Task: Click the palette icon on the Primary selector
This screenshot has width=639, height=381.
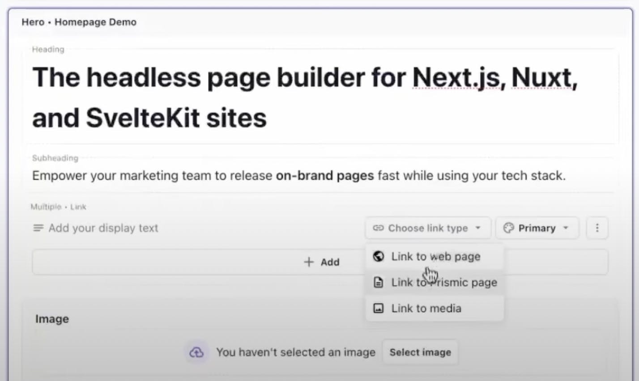Action: (x=508, y=228)
